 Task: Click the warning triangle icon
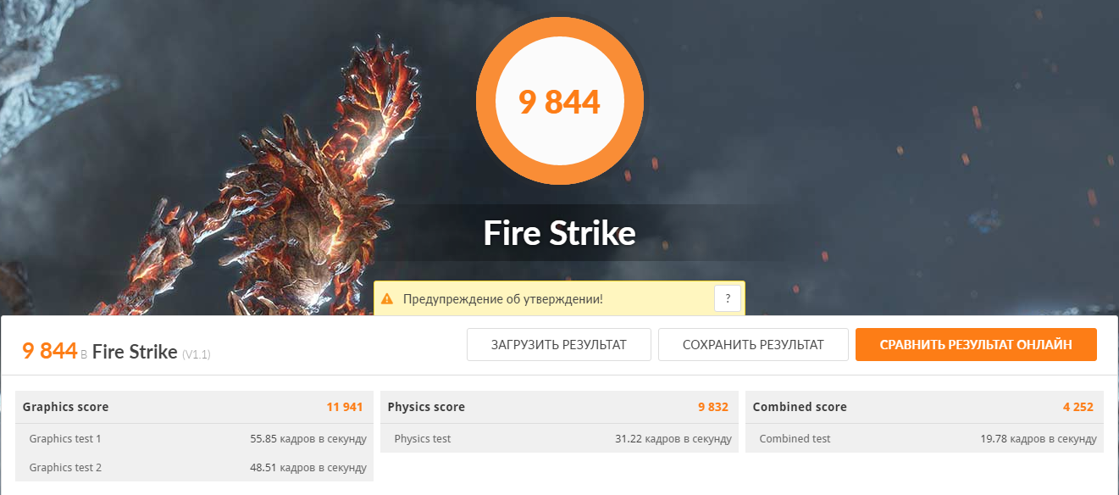[x=387, y=299]
